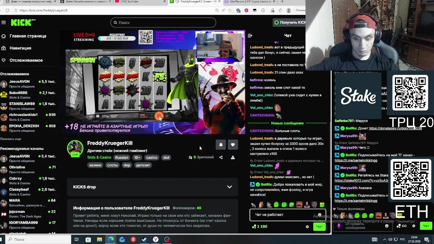Select the депозит tag
This screenshot has width=434, height=244.
pos(143,165)
